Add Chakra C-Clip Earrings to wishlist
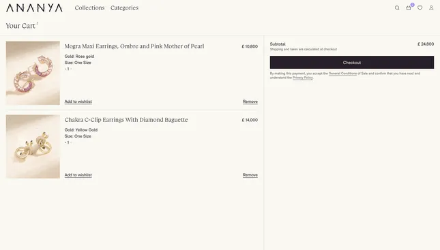The height and width of the screenshot is (250, 440). tap(78, 175)
